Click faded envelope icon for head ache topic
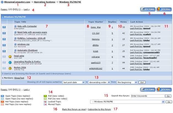 4,57
